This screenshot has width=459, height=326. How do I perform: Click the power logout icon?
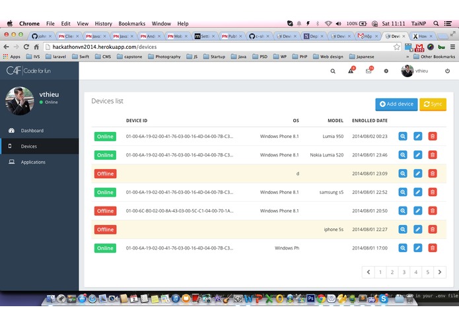click(447, 71)
